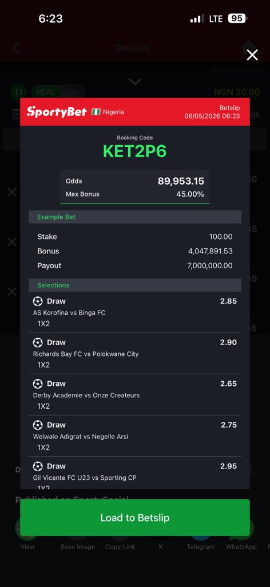The image size is (270, 587).
Task: Select the booking code KET2P6
Action: point(135,151)
